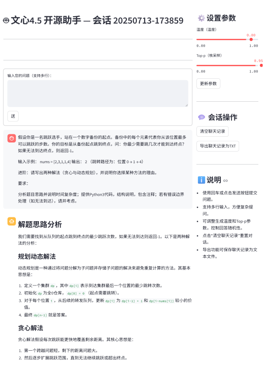Click the red user avatar icon
The height and width of the screenshot is (367, 267).
(12, 138)
